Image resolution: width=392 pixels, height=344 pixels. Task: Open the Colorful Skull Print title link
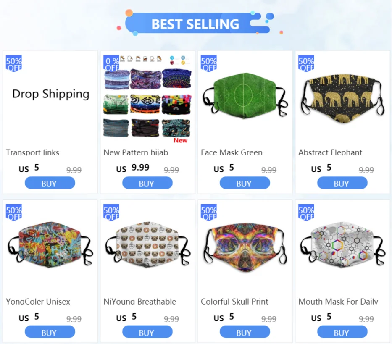coord(234,302)
